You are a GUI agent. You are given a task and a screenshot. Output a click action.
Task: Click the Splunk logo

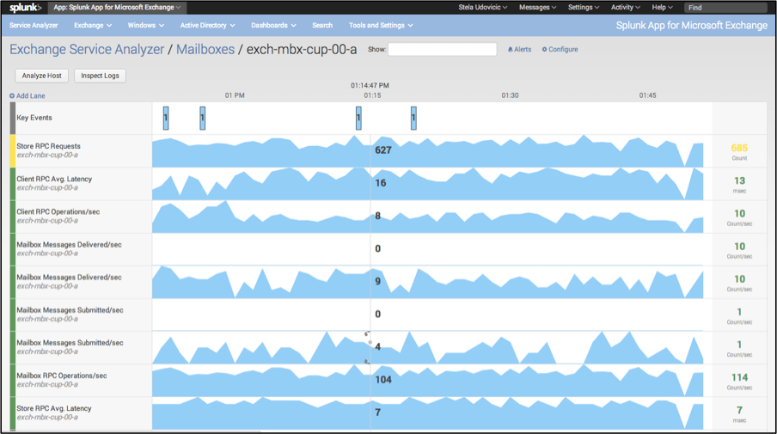coord(25,8)
